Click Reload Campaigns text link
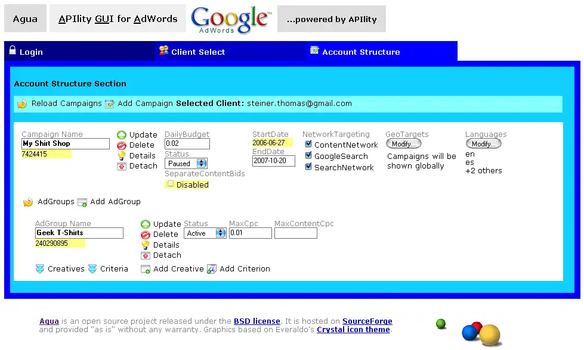Image resolution: width=584 pixels, height=350 pixels. (x=67, y=104)
